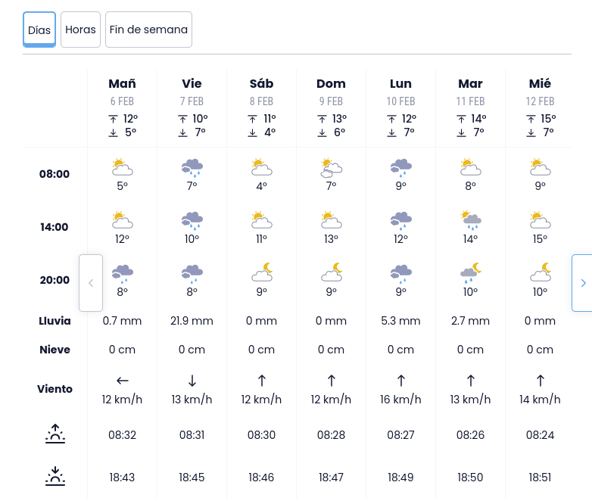
Task: Click tomorrow's west wind arrow icon
Action: 122,380
